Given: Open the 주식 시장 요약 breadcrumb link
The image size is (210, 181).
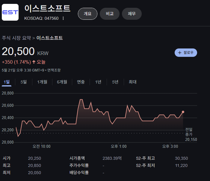Looking at the screenshot, I should point(16,38).
